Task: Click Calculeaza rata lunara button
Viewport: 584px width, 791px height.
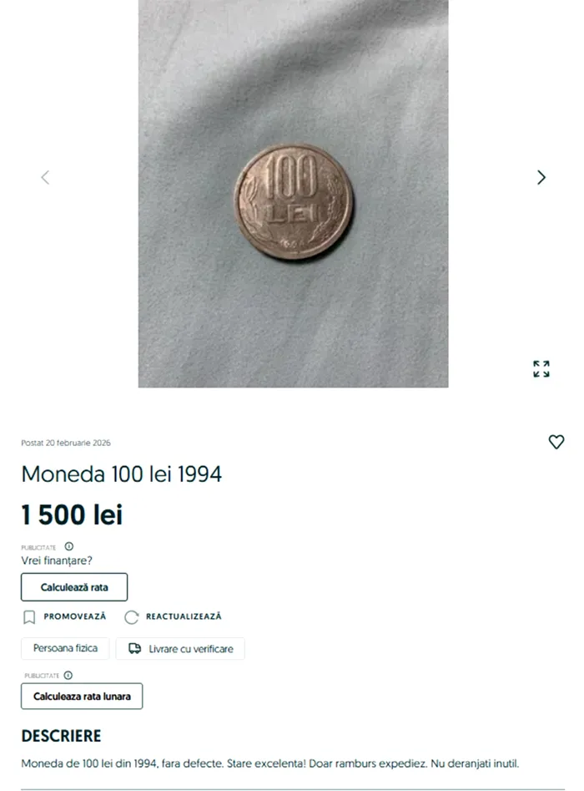Action: (82, 696)
